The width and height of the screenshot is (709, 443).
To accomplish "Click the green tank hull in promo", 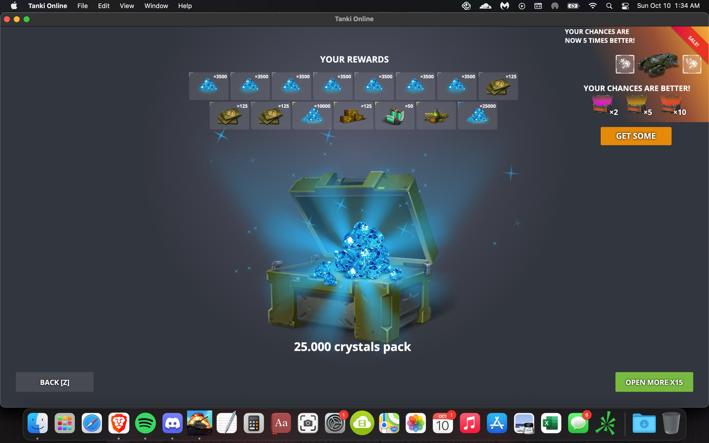I will click(659, 64).
